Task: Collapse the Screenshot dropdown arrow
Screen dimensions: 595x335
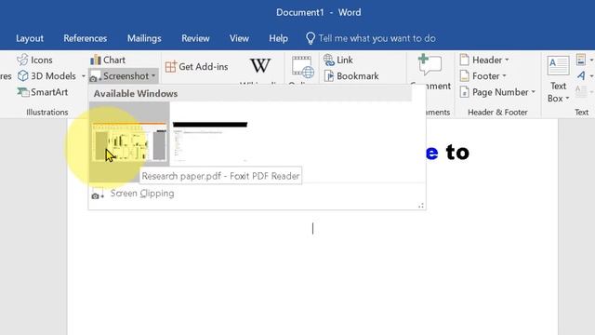Action: point(153,76)
